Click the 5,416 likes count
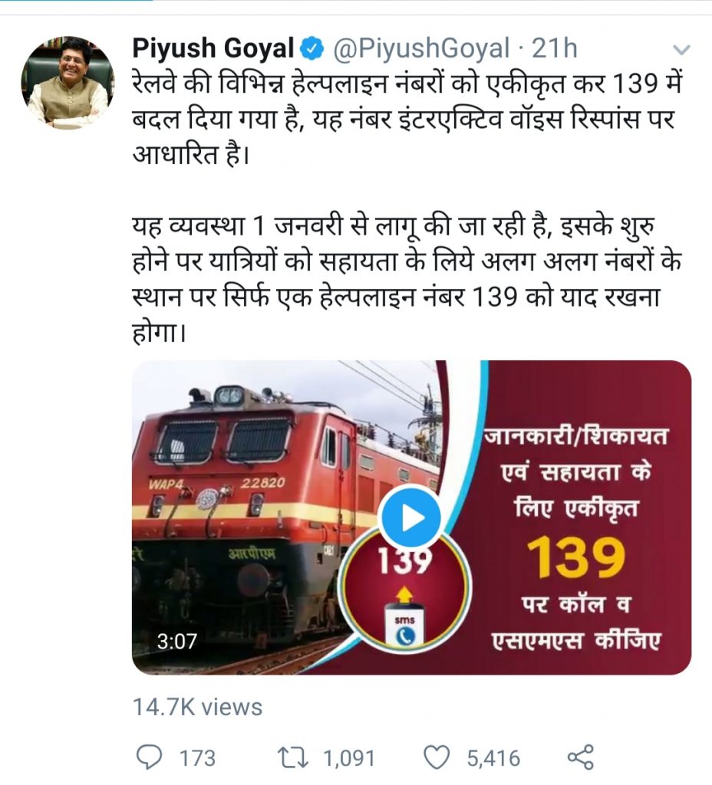The height and width of the screenshot is (785, 712). [493, 758]
